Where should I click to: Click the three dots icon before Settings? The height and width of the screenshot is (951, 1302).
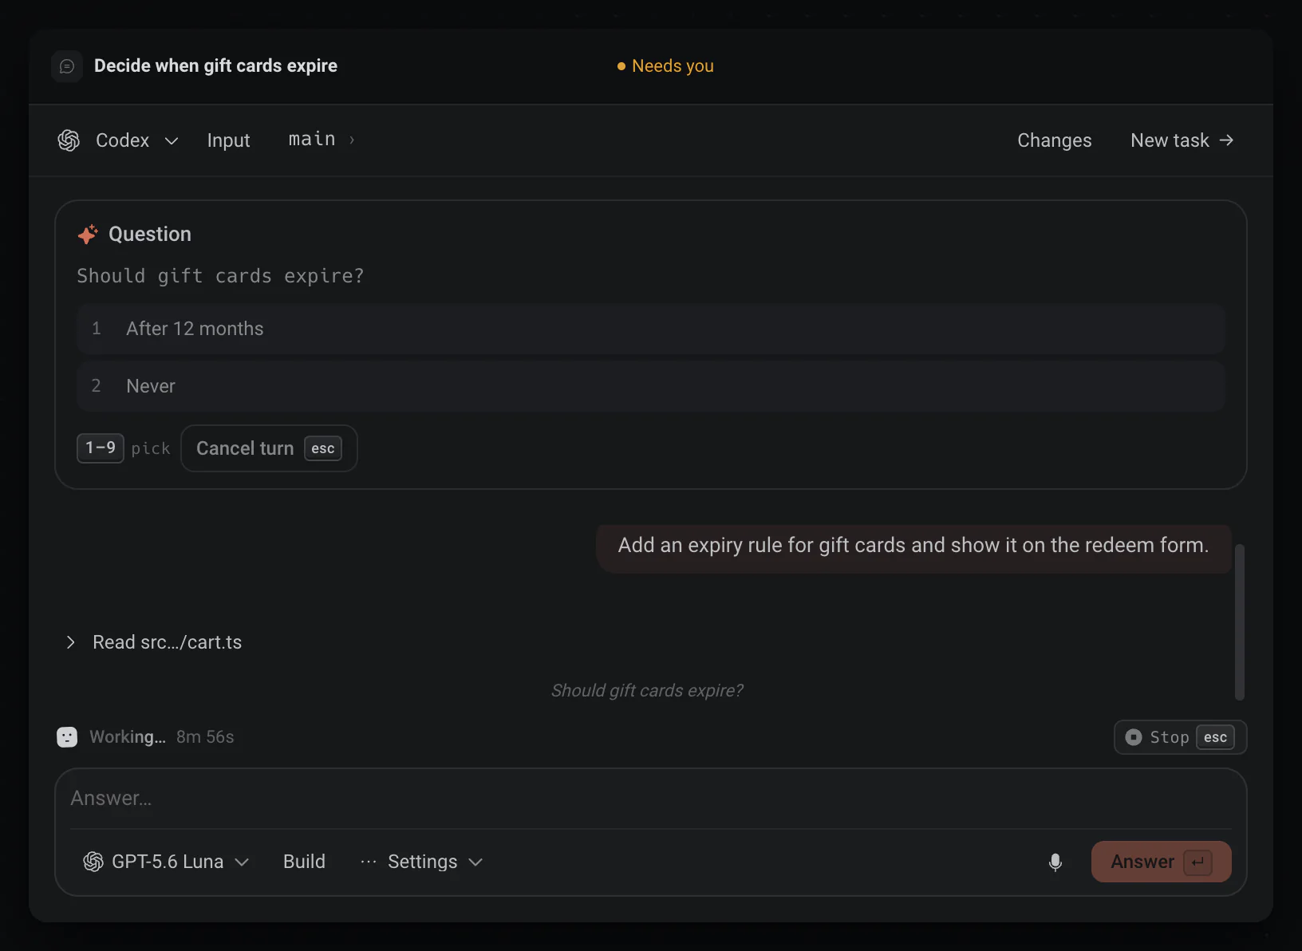pos(368,862)
